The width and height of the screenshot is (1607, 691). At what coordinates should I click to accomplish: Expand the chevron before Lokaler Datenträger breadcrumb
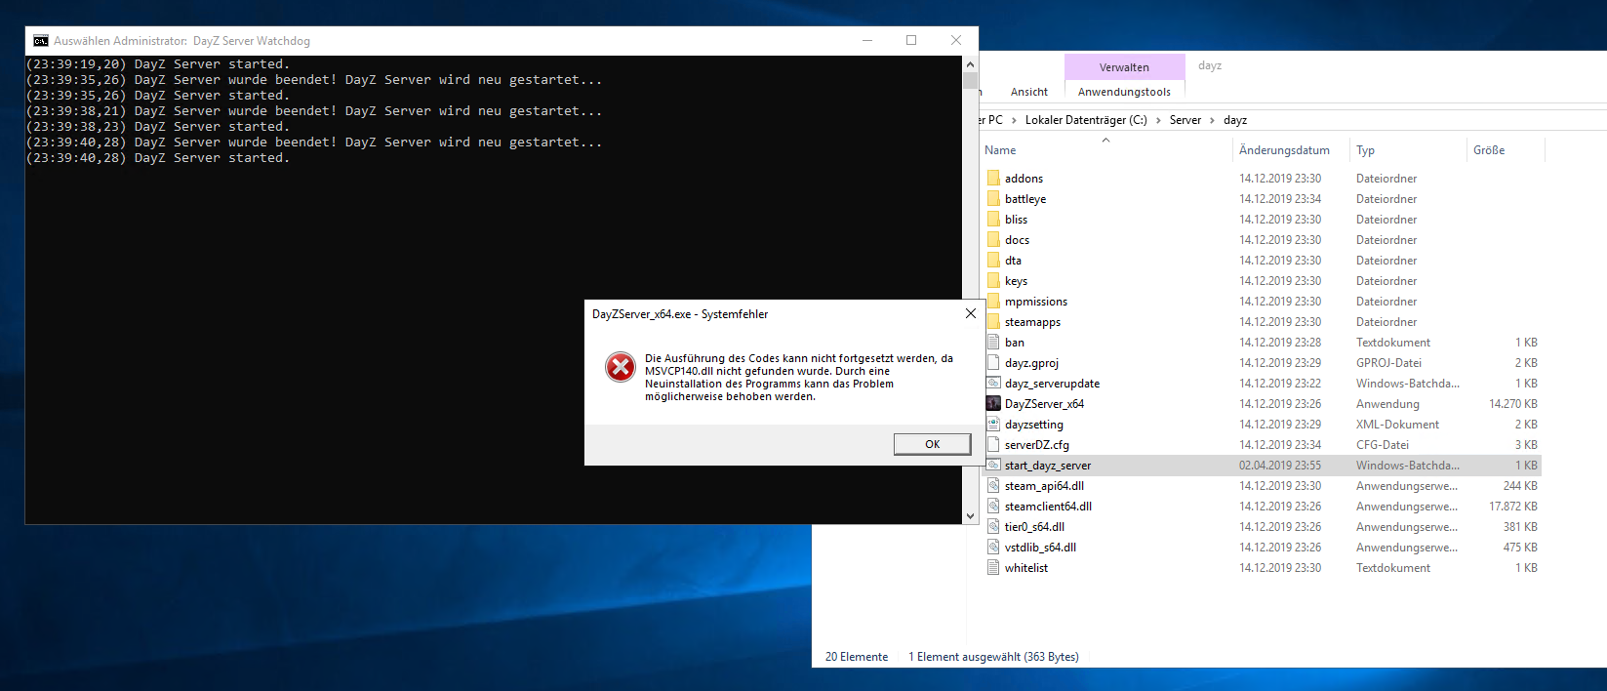(x=1014, y=120)
